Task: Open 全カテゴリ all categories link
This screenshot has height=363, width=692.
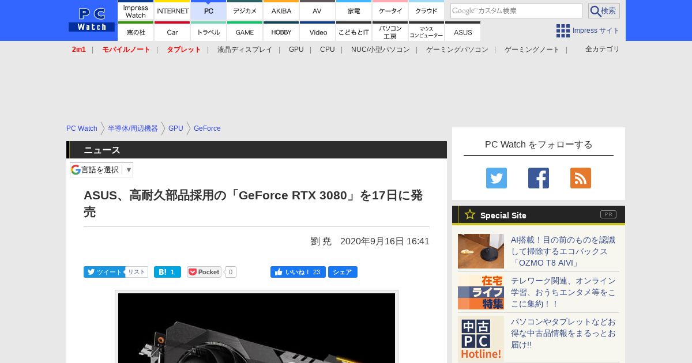Action: point(602,49)
